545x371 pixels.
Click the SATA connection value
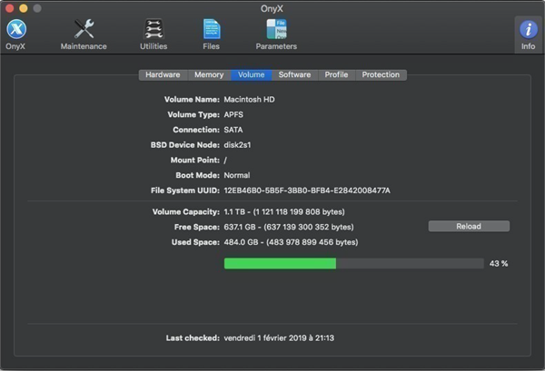233,130
